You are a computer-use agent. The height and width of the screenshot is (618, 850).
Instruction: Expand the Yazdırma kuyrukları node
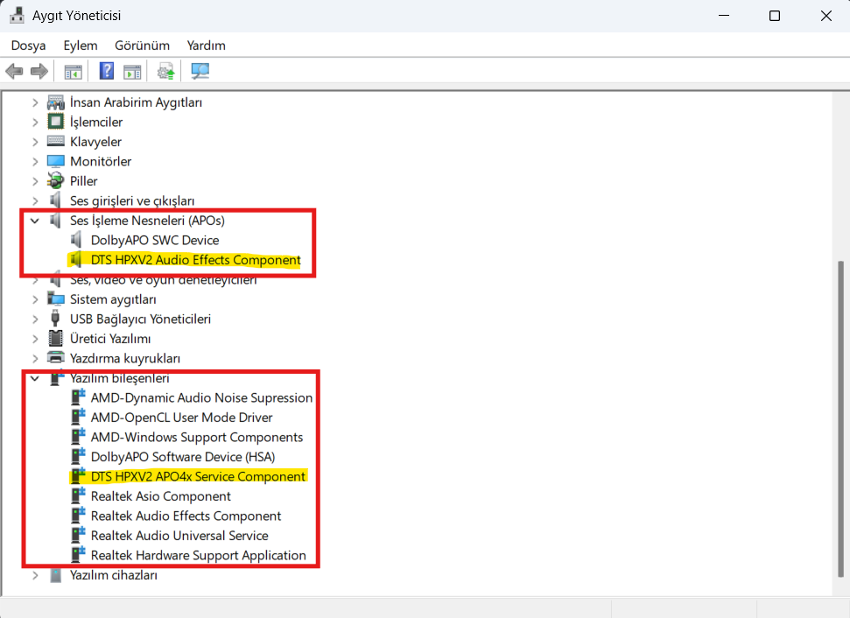(x=35, y=358)
